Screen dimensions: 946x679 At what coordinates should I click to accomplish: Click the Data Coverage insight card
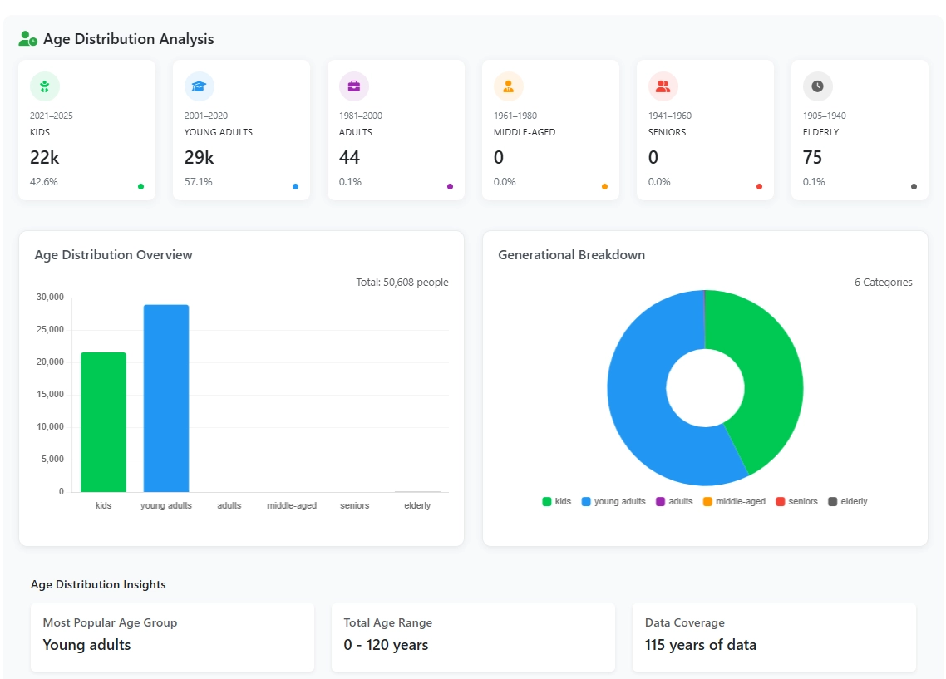pyautogui.click(x=774, y=637)
